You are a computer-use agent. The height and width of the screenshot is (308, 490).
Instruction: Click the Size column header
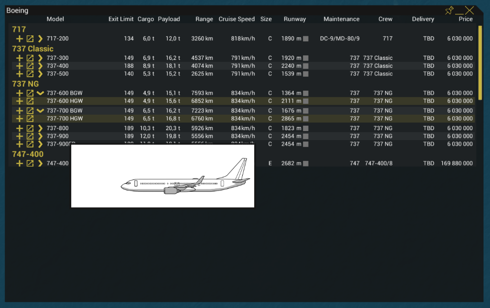(x=266, y=19)
